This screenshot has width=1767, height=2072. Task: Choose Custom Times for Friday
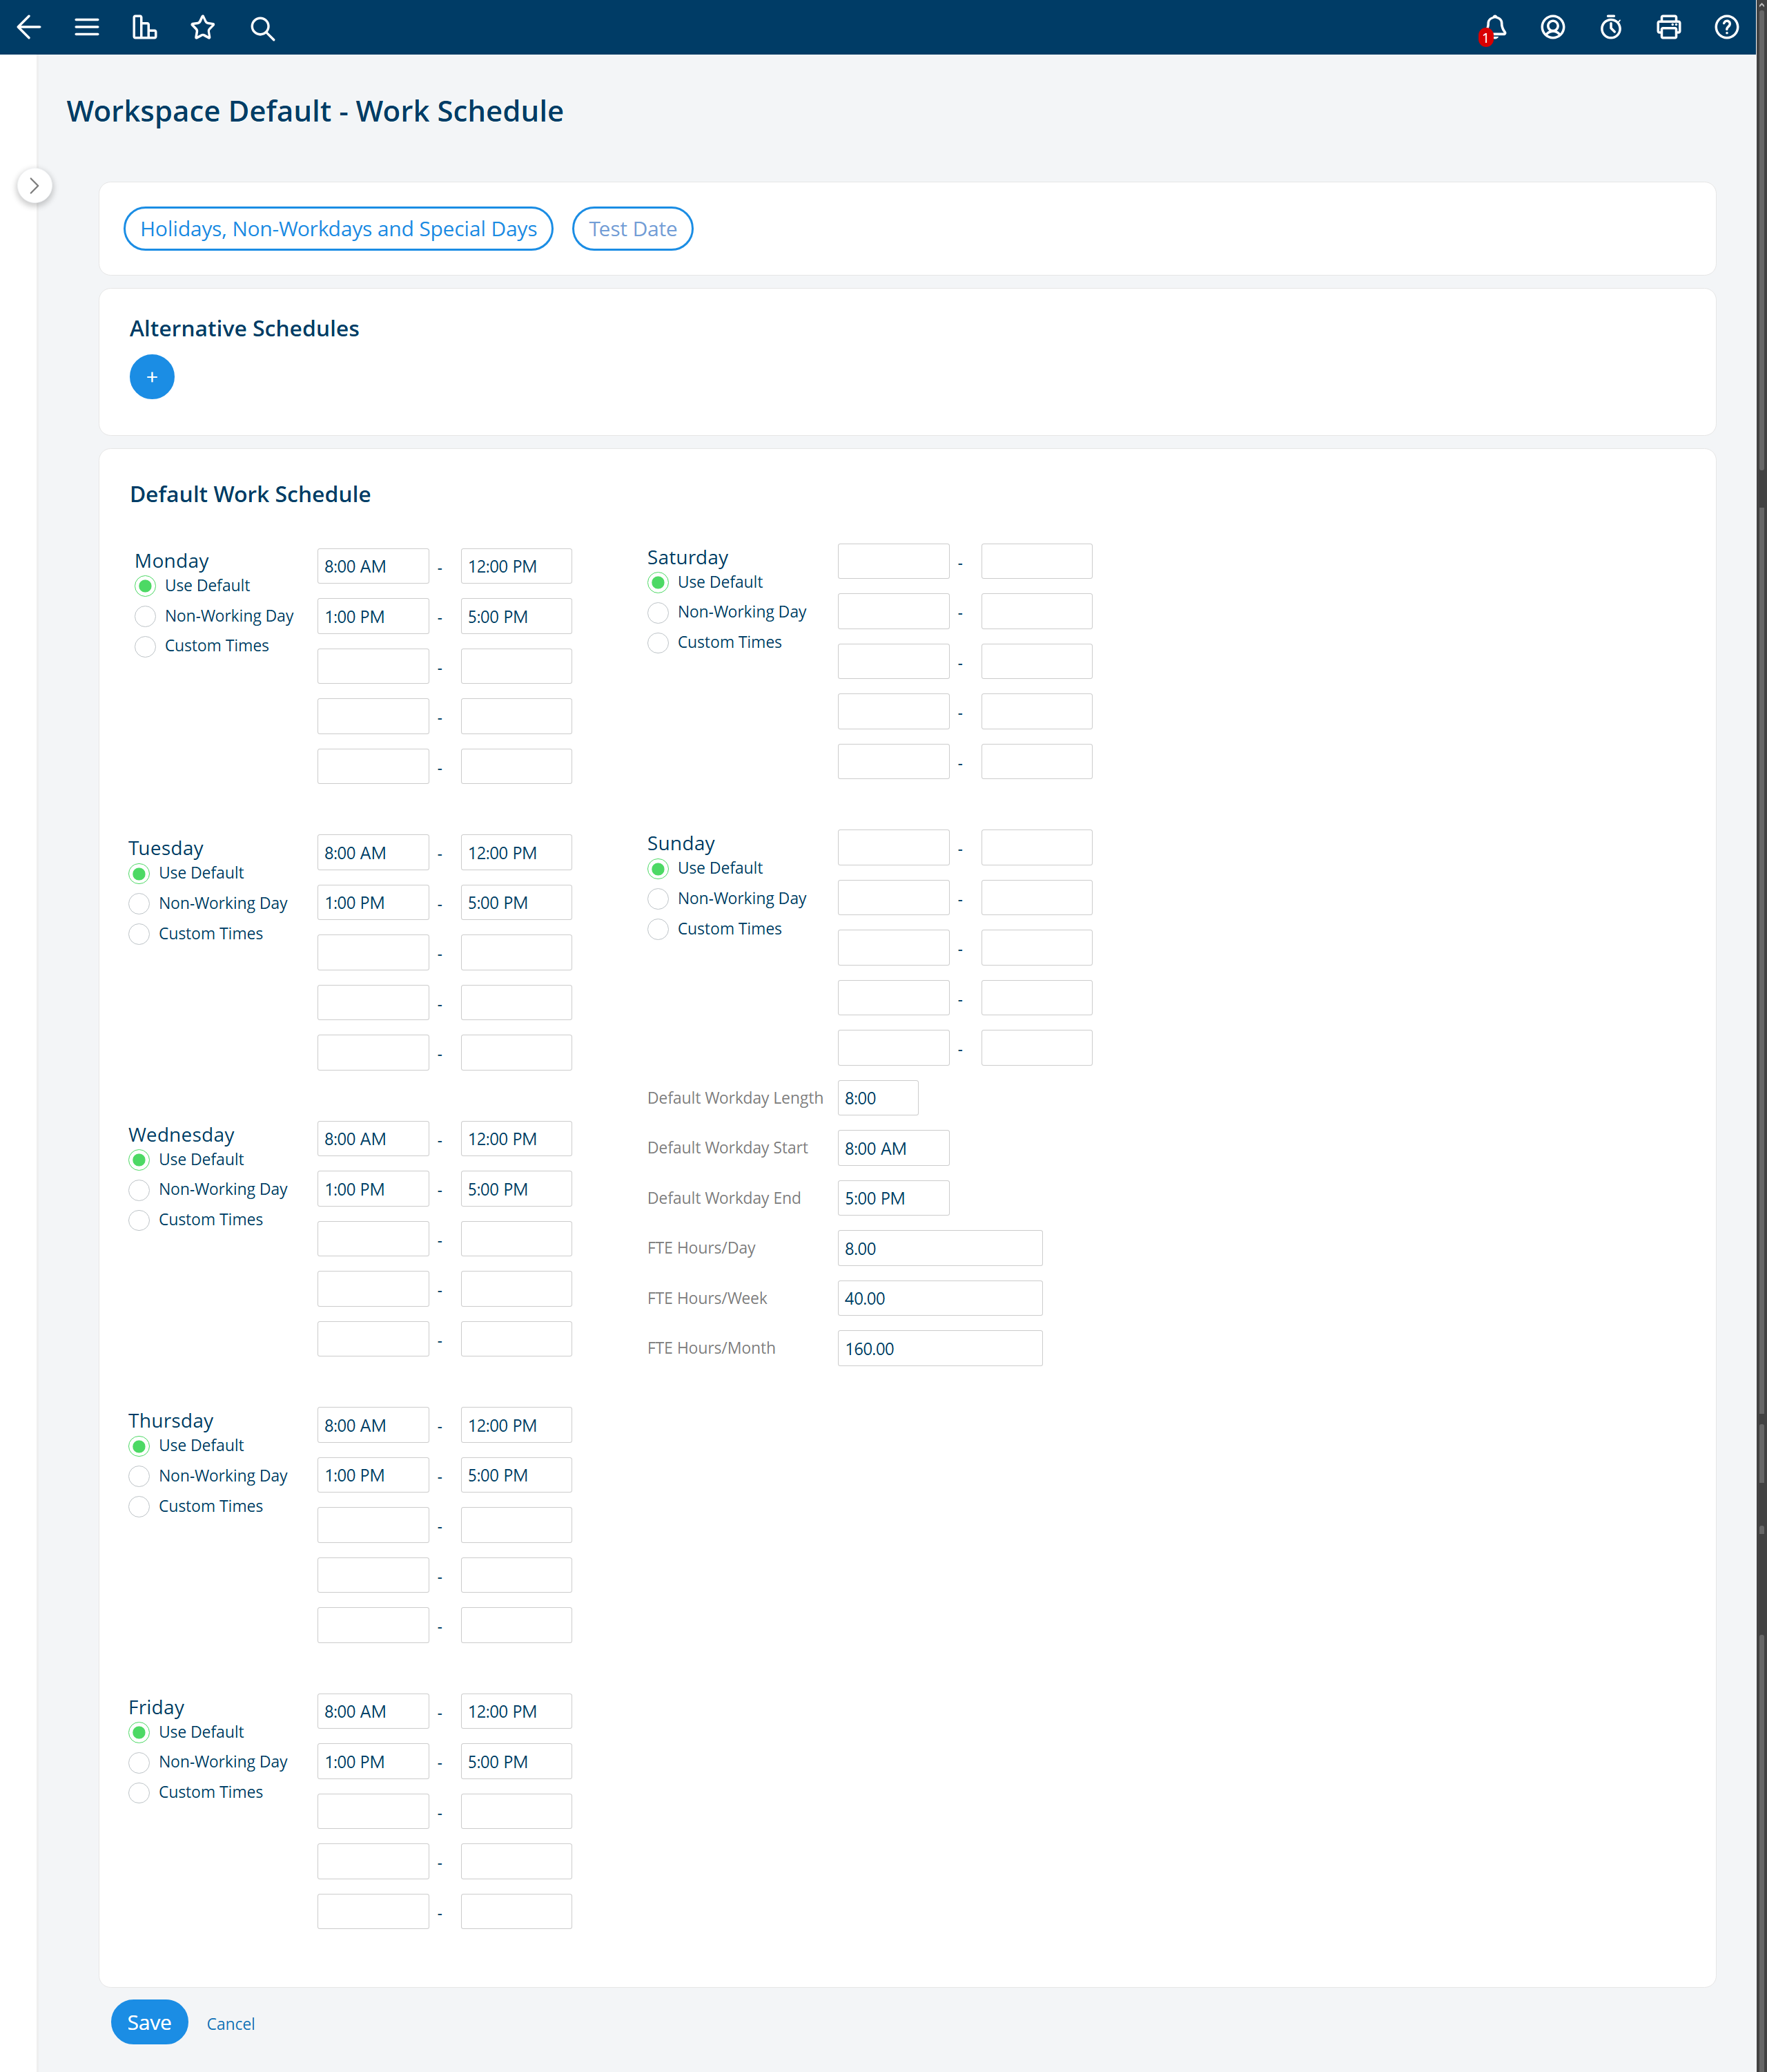[x=139, y=1792]
